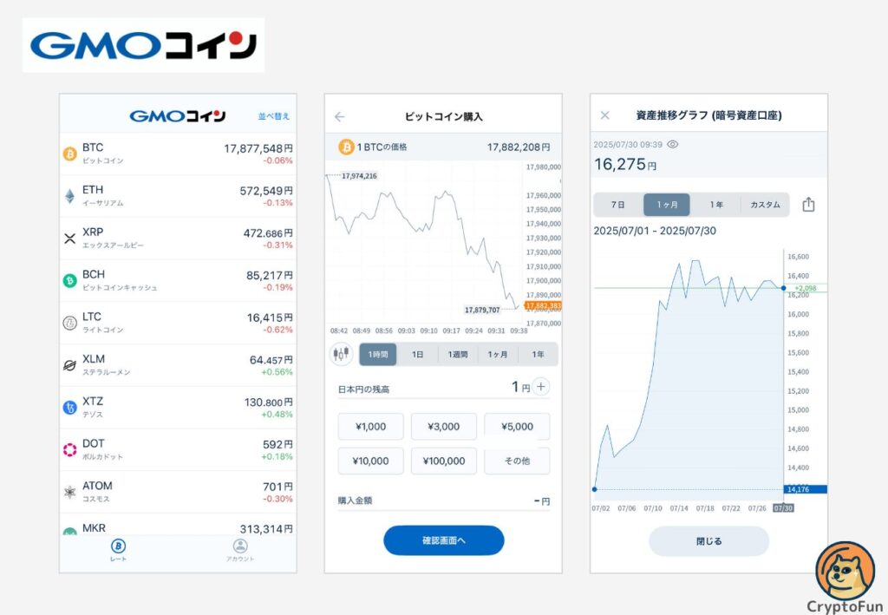Go back using the left arrow
The height and width of the screenshot is (615, 888).
click(x=340, y=116)
